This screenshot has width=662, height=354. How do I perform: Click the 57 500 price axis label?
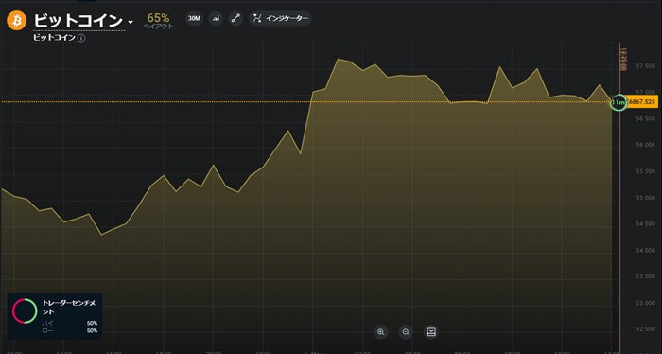click(646, 66)
